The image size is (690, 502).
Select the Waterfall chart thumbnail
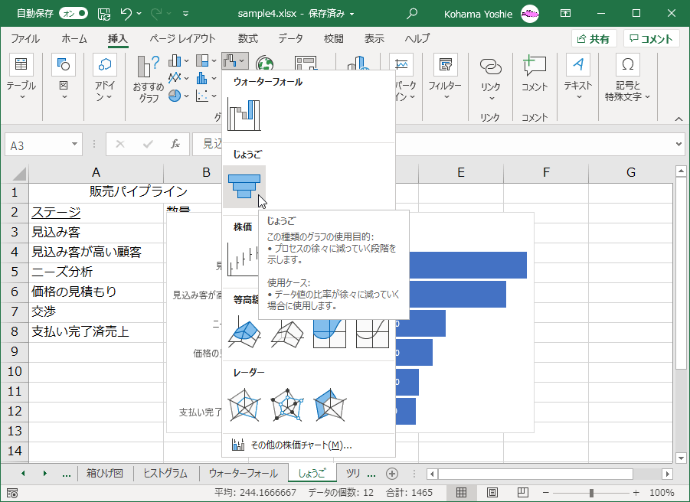[244, 115]
